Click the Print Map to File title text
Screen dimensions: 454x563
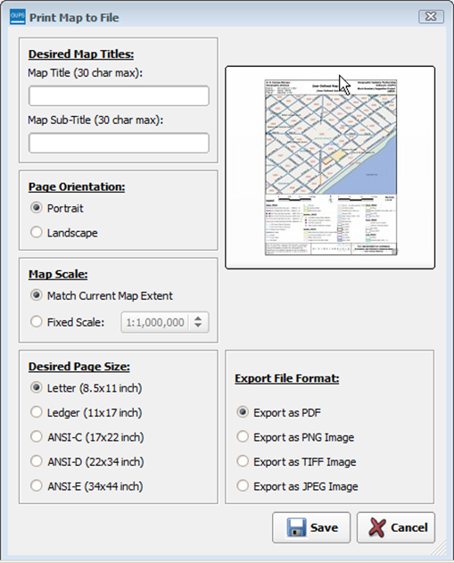74,18
